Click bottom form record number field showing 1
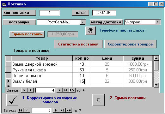The width and height of the screenshot is (165, 114). pyautogui.click(x=42, y=111)
